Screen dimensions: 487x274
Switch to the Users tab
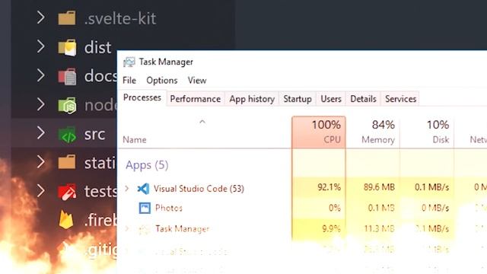(331, 99)
